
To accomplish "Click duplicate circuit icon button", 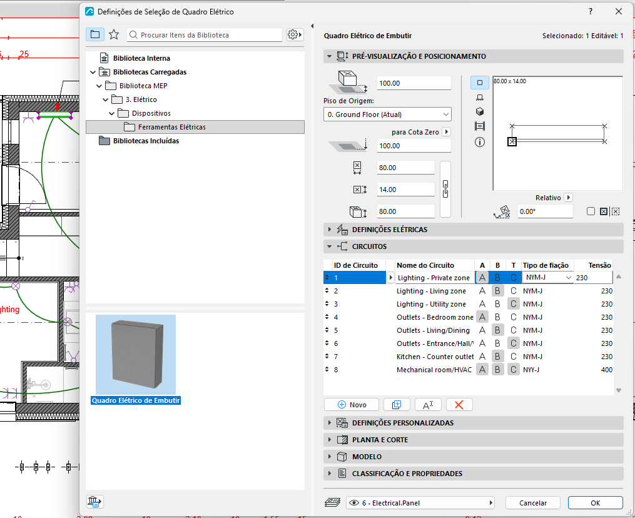I will (397, 405).
